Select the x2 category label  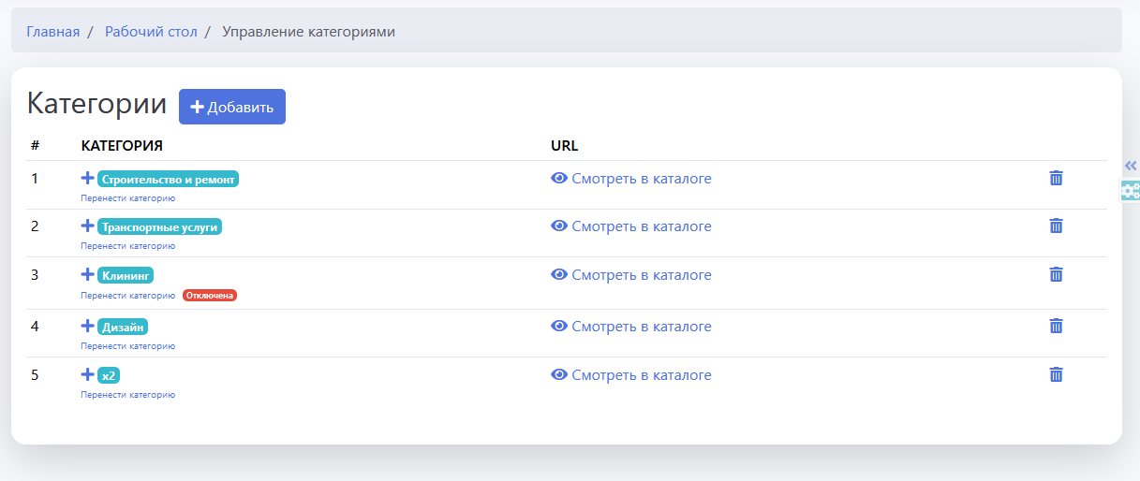[x=109, y=376]
